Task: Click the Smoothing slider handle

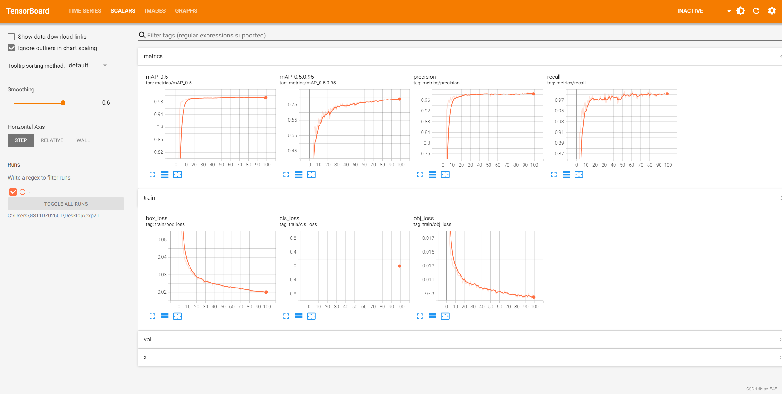Action: [63, 103]
